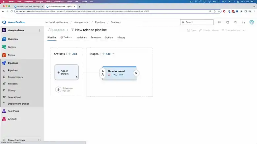Open the Apple menu
The width and height of the screenshot is (257, 144).
(x=4, y=2)
